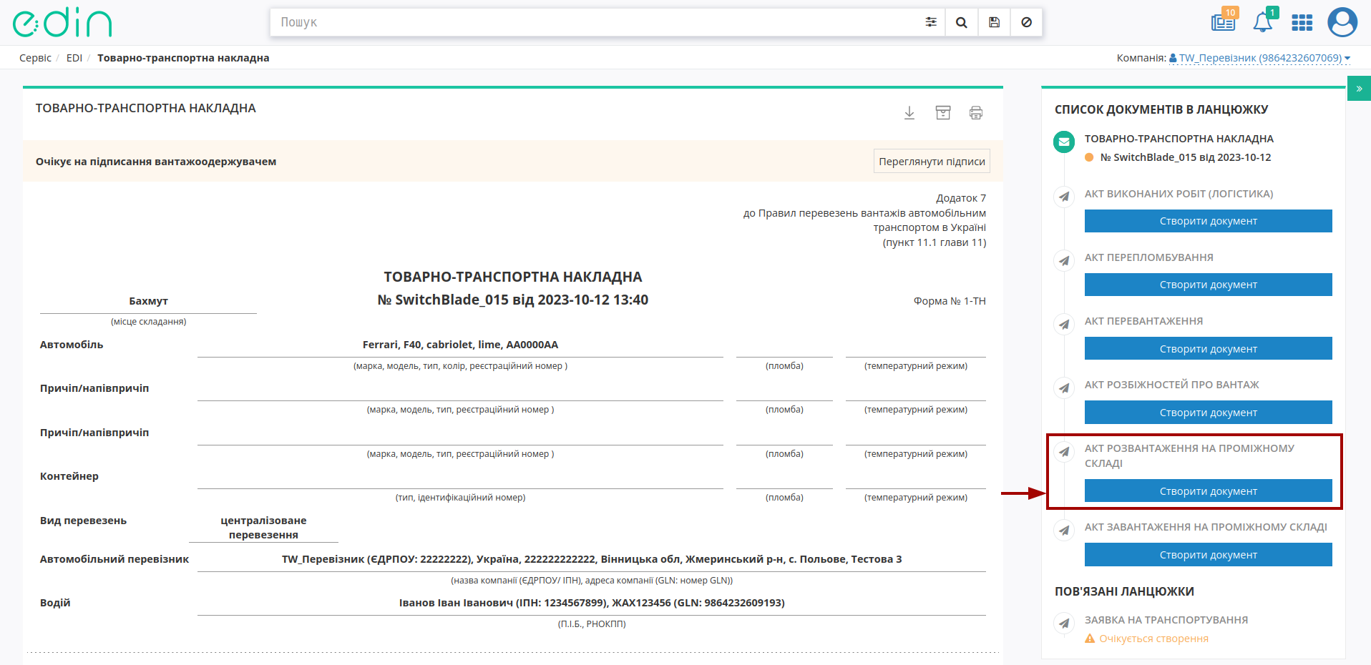Open search filter settings icon
The height and width of the screenshot is (665, 1371).
(930, 22)
